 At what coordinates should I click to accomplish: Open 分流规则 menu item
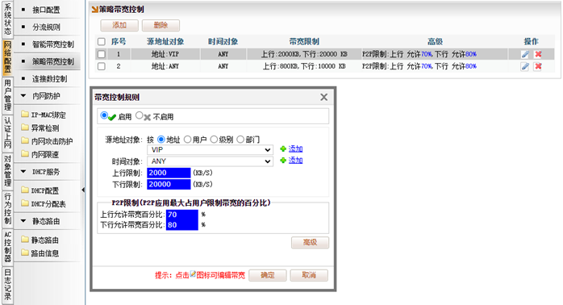(47, 27)
